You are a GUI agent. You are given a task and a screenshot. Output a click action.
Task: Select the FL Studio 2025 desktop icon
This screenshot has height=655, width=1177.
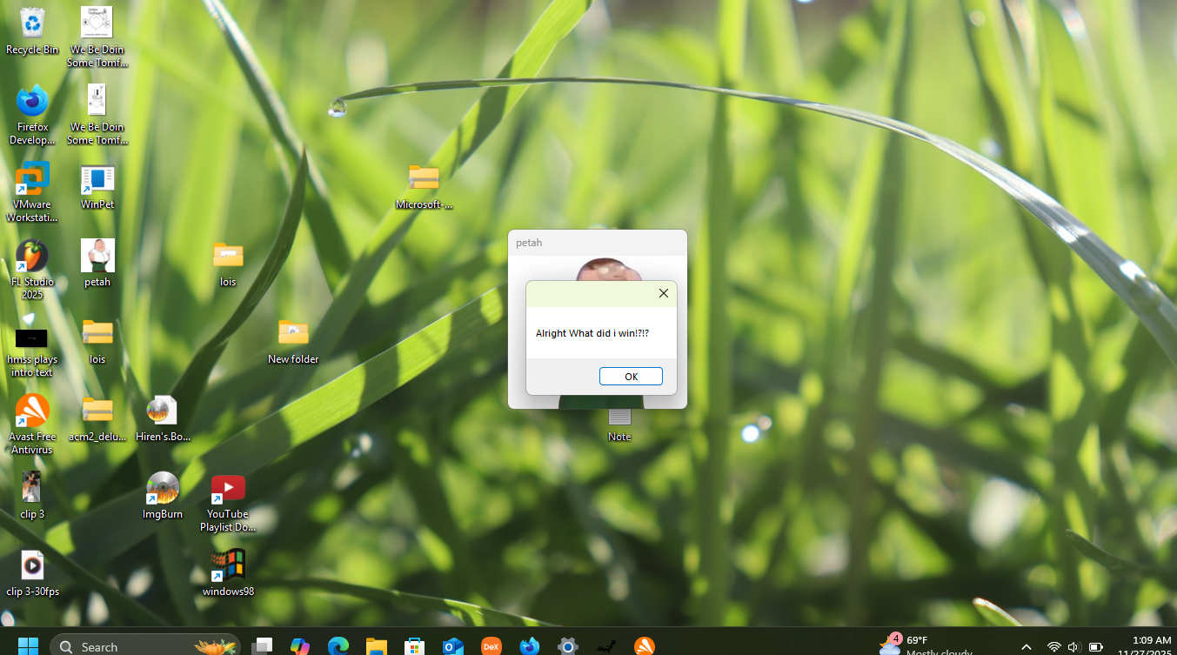pyautogui.click(x=32, y=270)
